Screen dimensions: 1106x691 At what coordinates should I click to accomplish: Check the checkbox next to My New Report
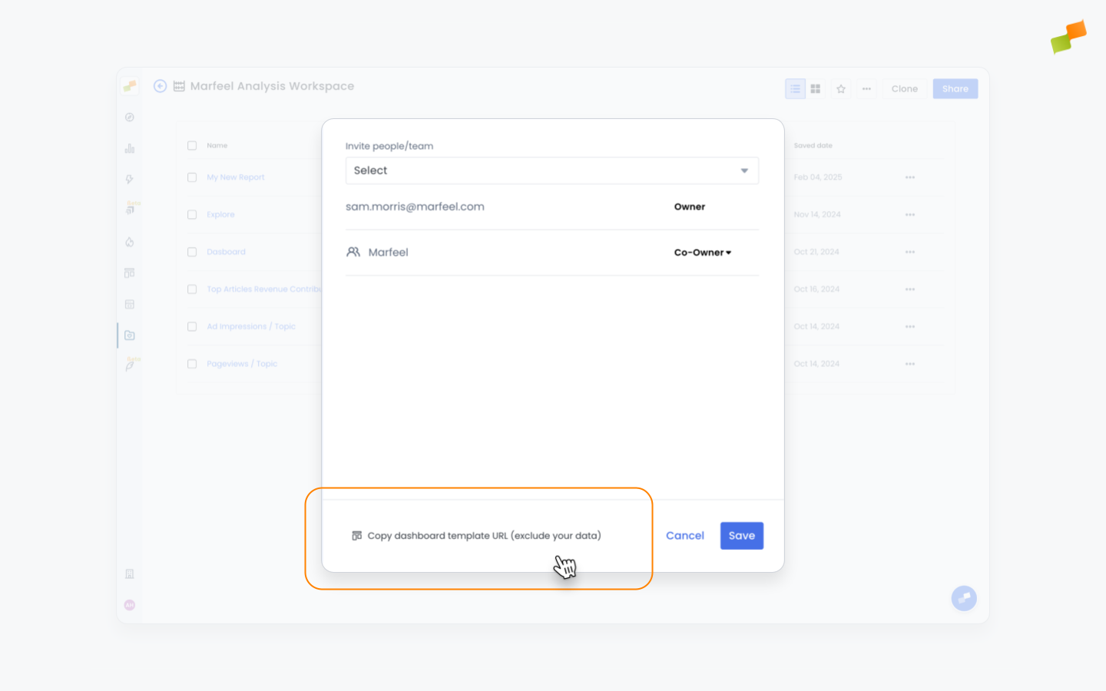192,177
